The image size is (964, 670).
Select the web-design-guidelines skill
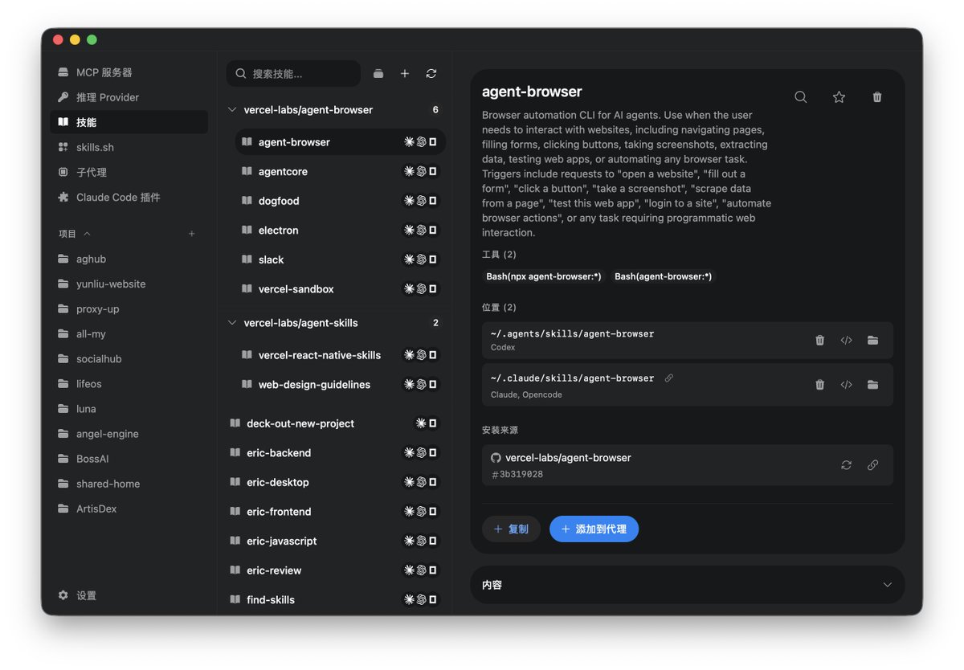coord(340,384)
